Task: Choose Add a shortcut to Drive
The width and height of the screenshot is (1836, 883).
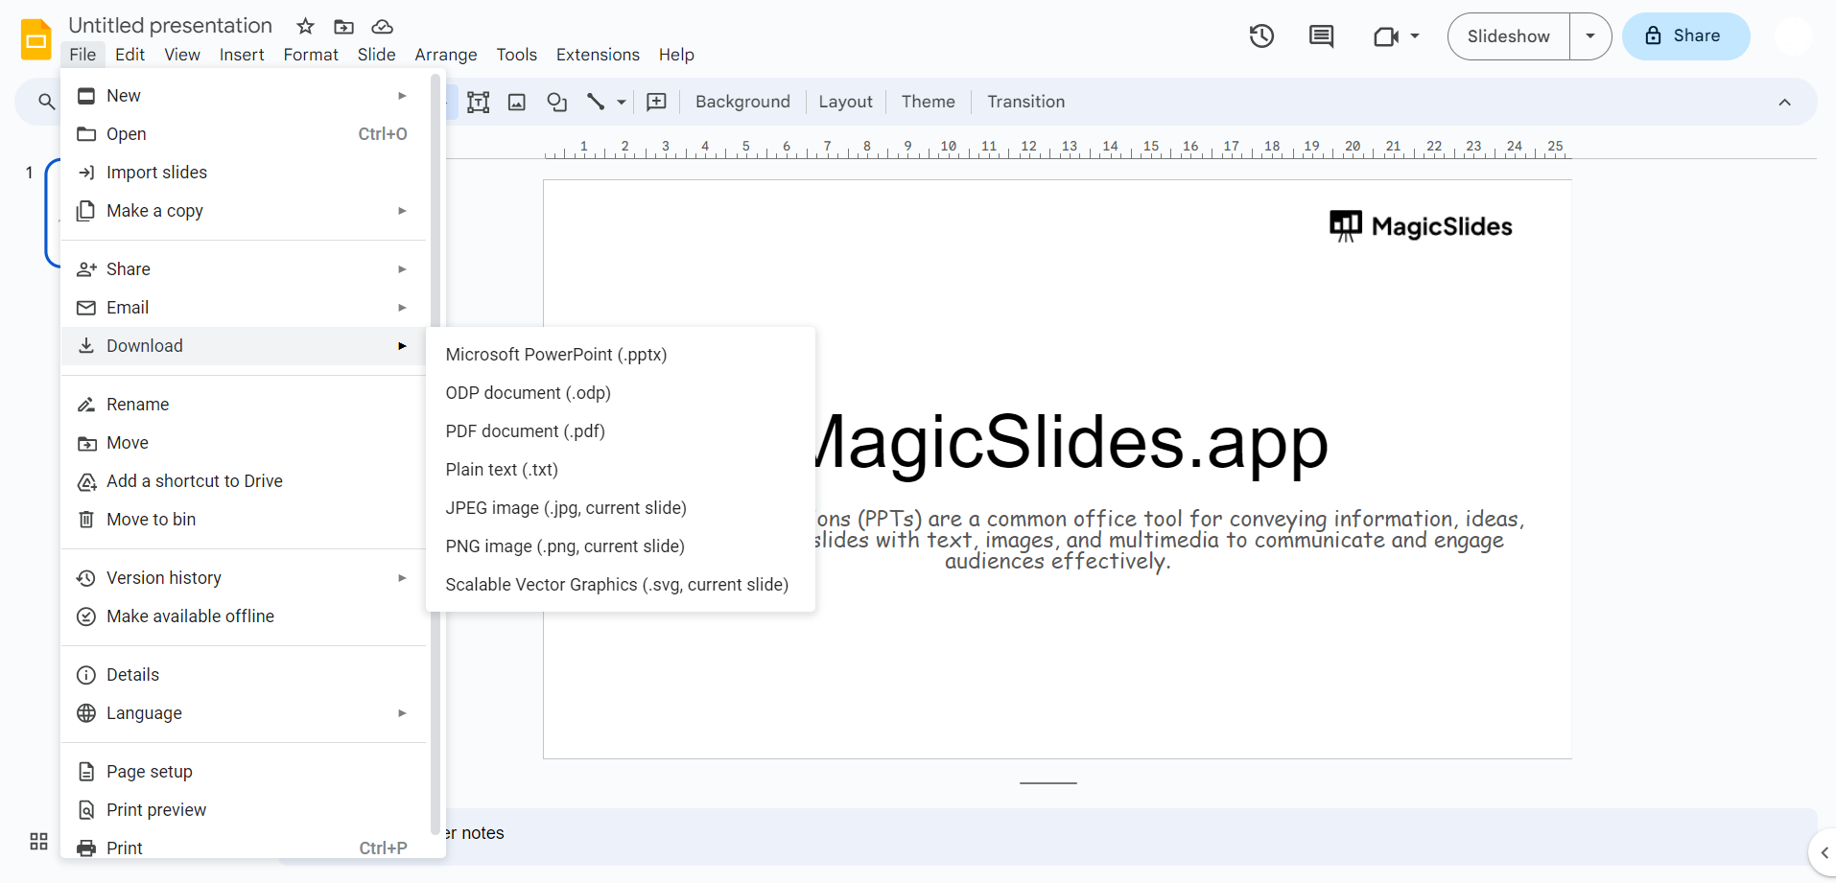Action: [244, 481]
